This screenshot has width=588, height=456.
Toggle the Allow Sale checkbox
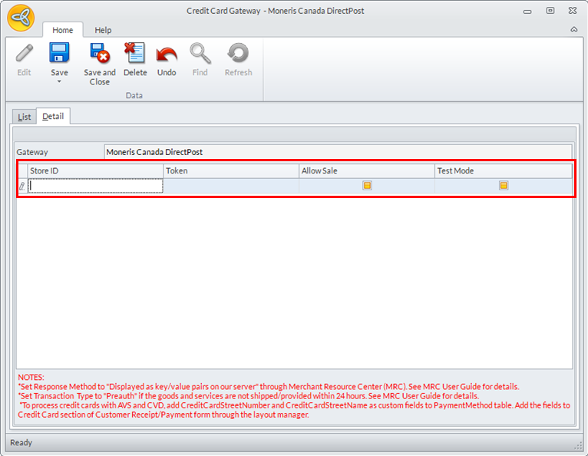point(367,185)
